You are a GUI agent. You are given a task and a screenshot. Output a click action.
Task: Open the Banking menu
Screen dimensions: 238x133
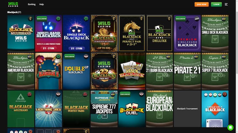[32, 4]
